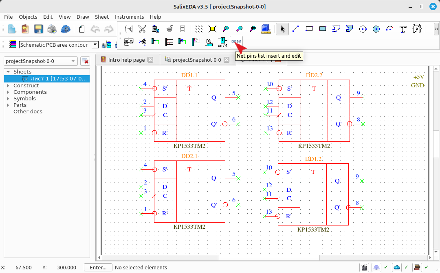
Task: Collapse the Sheets tree node
Action: (x=8, y=72)
